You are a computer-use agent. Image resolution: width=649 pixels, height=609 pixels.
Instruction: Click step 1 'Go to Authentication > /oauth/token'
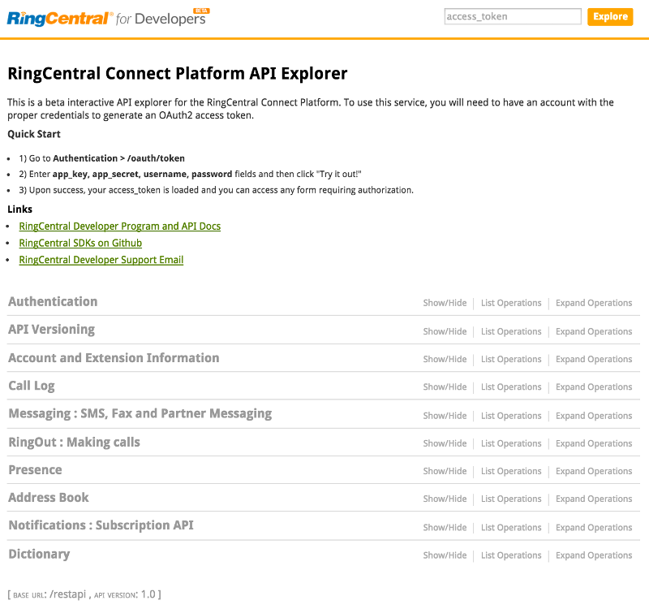[x=102, y=158]
